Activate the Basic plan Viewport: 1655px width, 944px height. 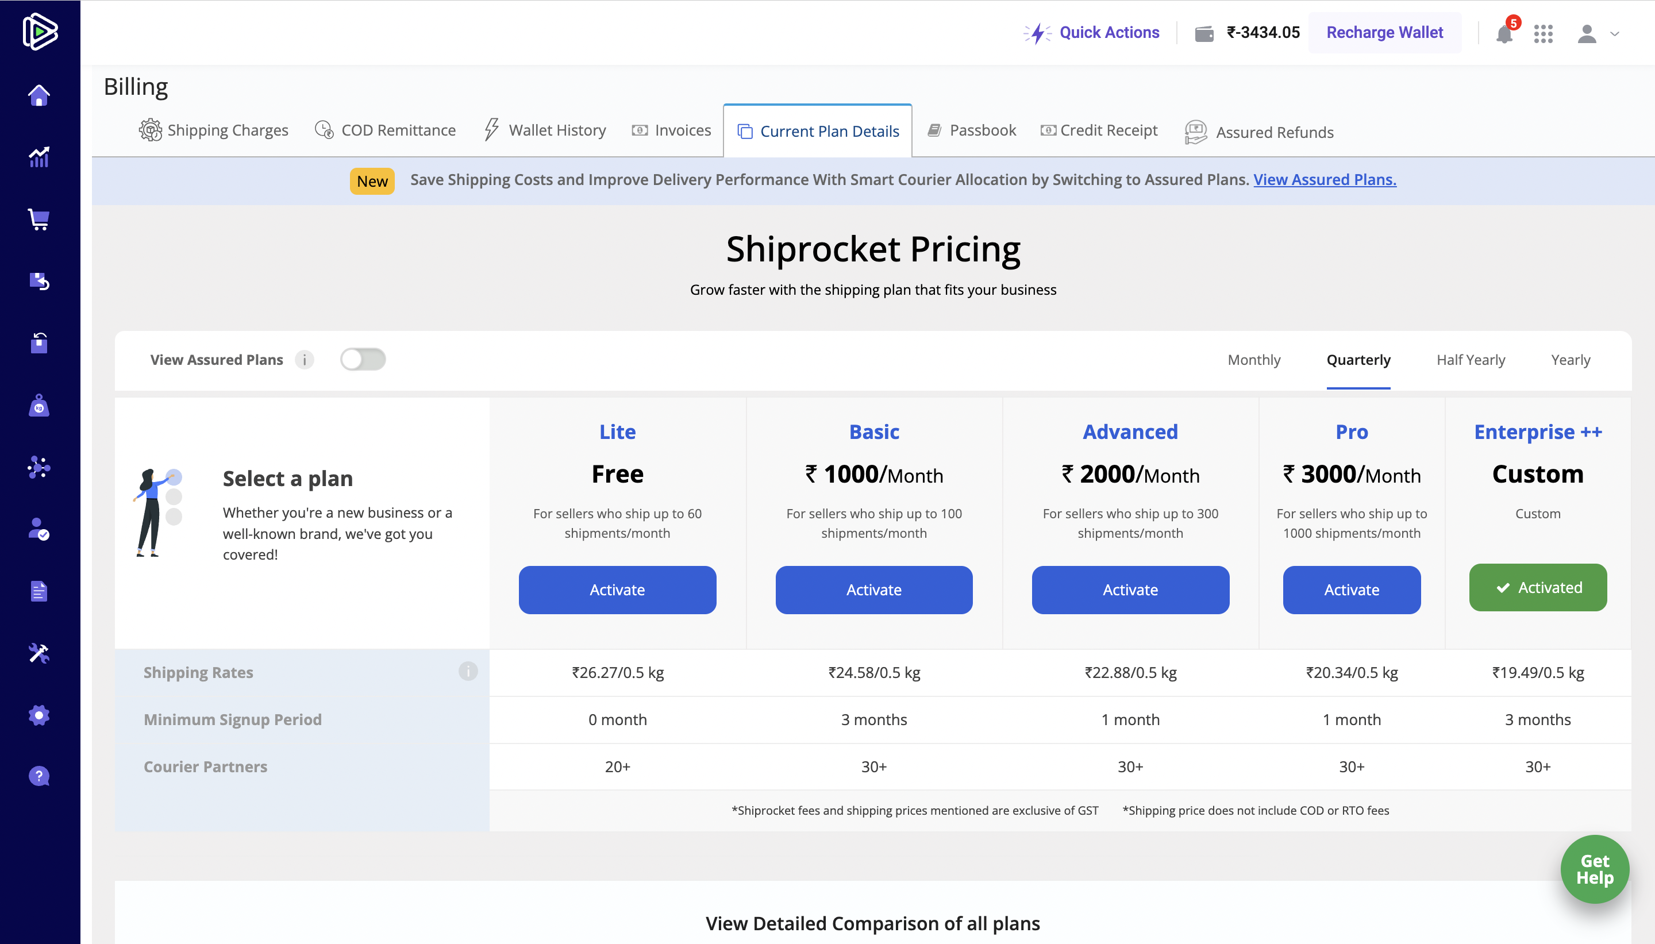[x=874, y=590]
